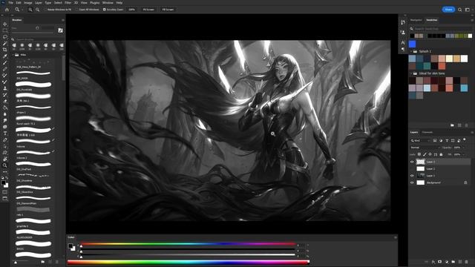Image resolution: width=475 pixels, height=267 pixels.
Task: Open the Select menu
Action: (58, 3)
